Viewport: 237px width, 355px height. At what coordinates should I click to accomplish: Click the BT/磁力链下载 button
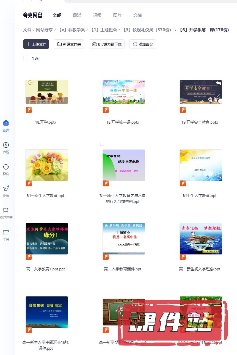(107, 44)
